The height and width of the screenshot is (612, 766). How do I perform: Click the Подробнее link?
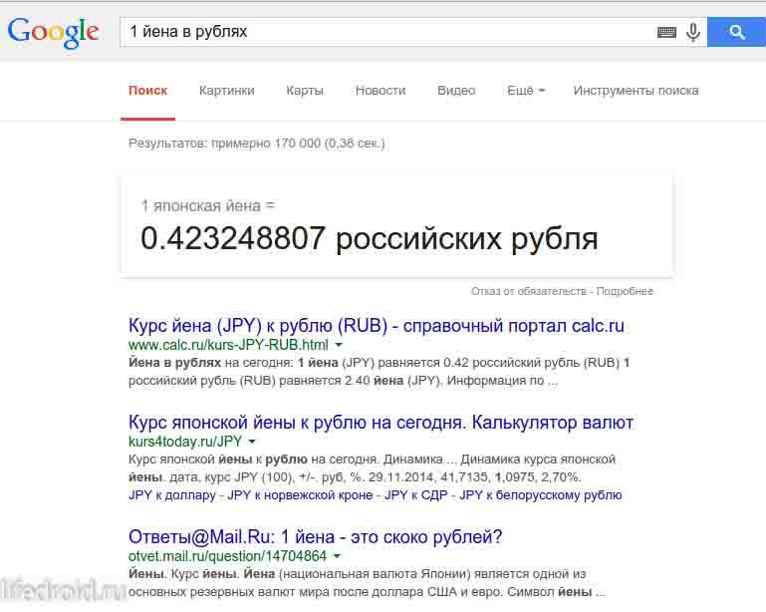(x=625, y=291)
